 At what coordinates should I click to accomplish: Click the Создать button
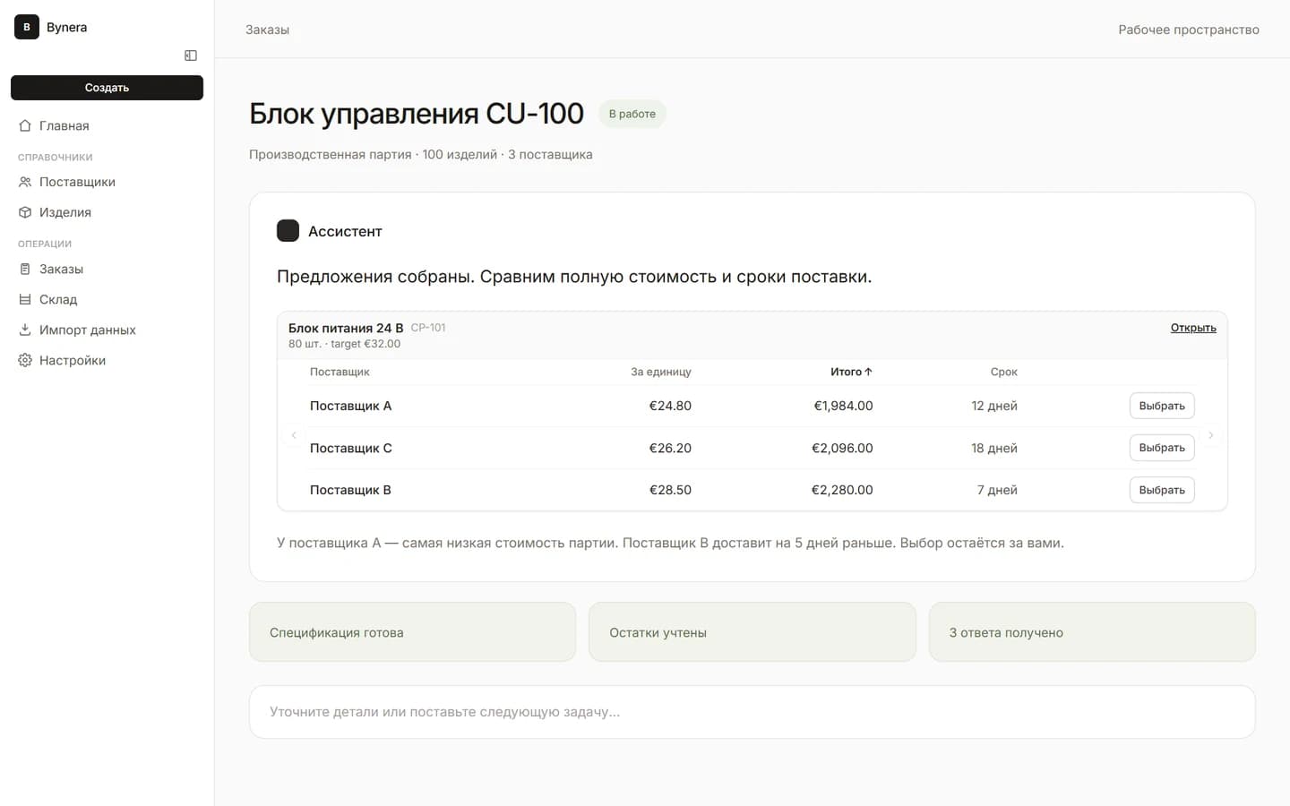(x=107, y=88)
